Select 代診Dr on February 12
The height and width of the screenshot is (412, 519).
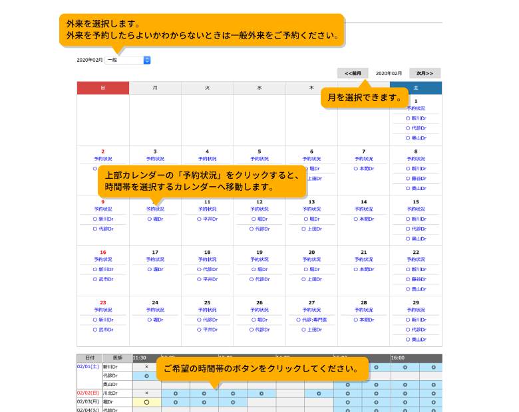259,229
